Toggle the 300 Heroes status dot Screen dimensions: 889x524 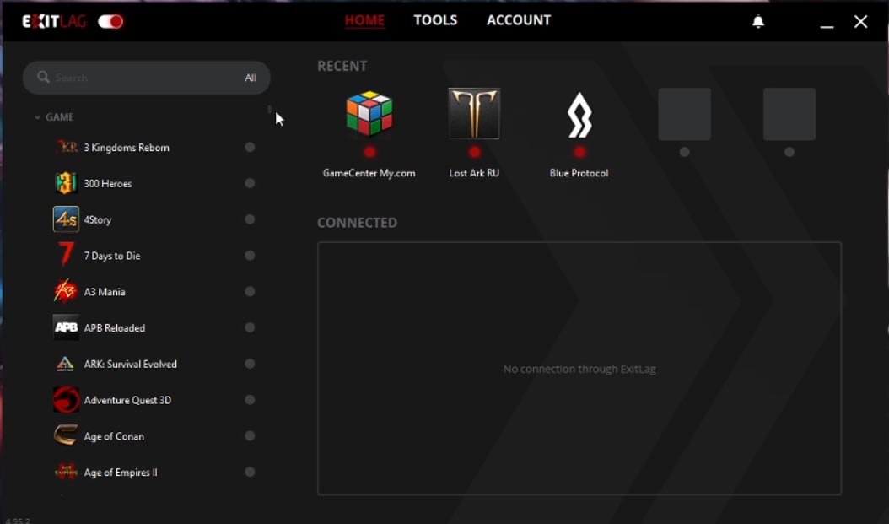click(x=250, y=183)
